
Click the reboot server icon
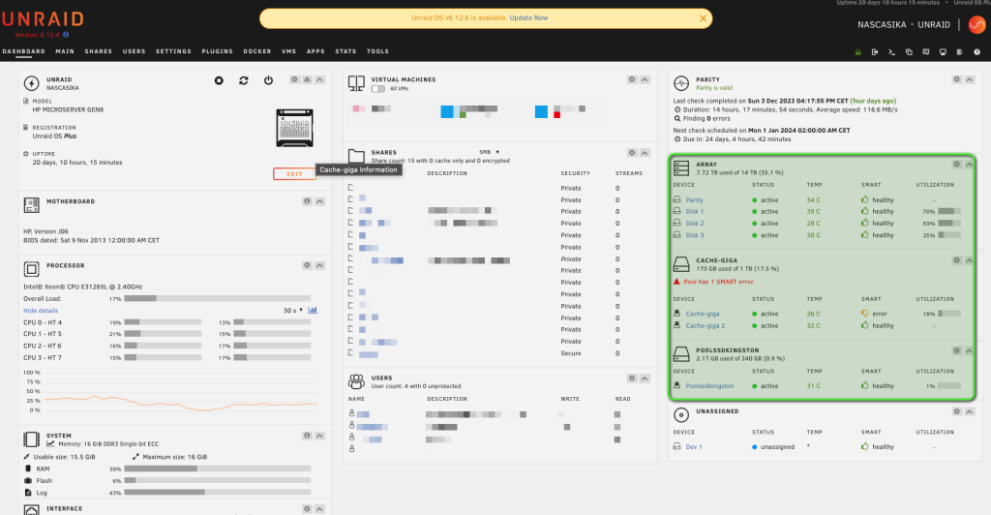tap(244, 80)
